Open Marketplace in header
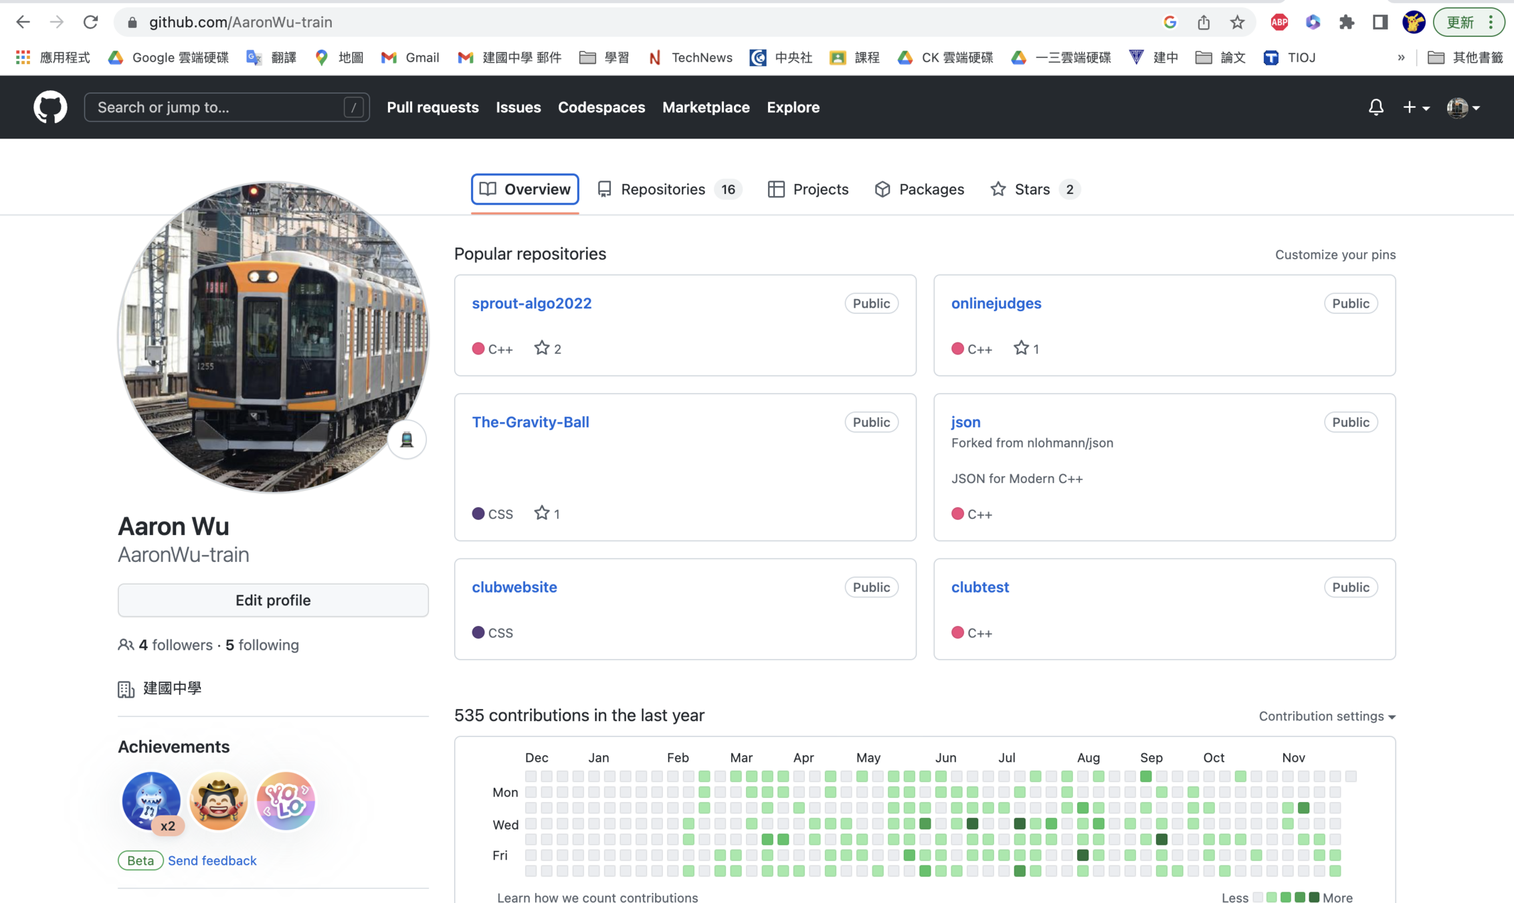The height and width of the screenshot is (903, 1514). [x=706, y=107]
